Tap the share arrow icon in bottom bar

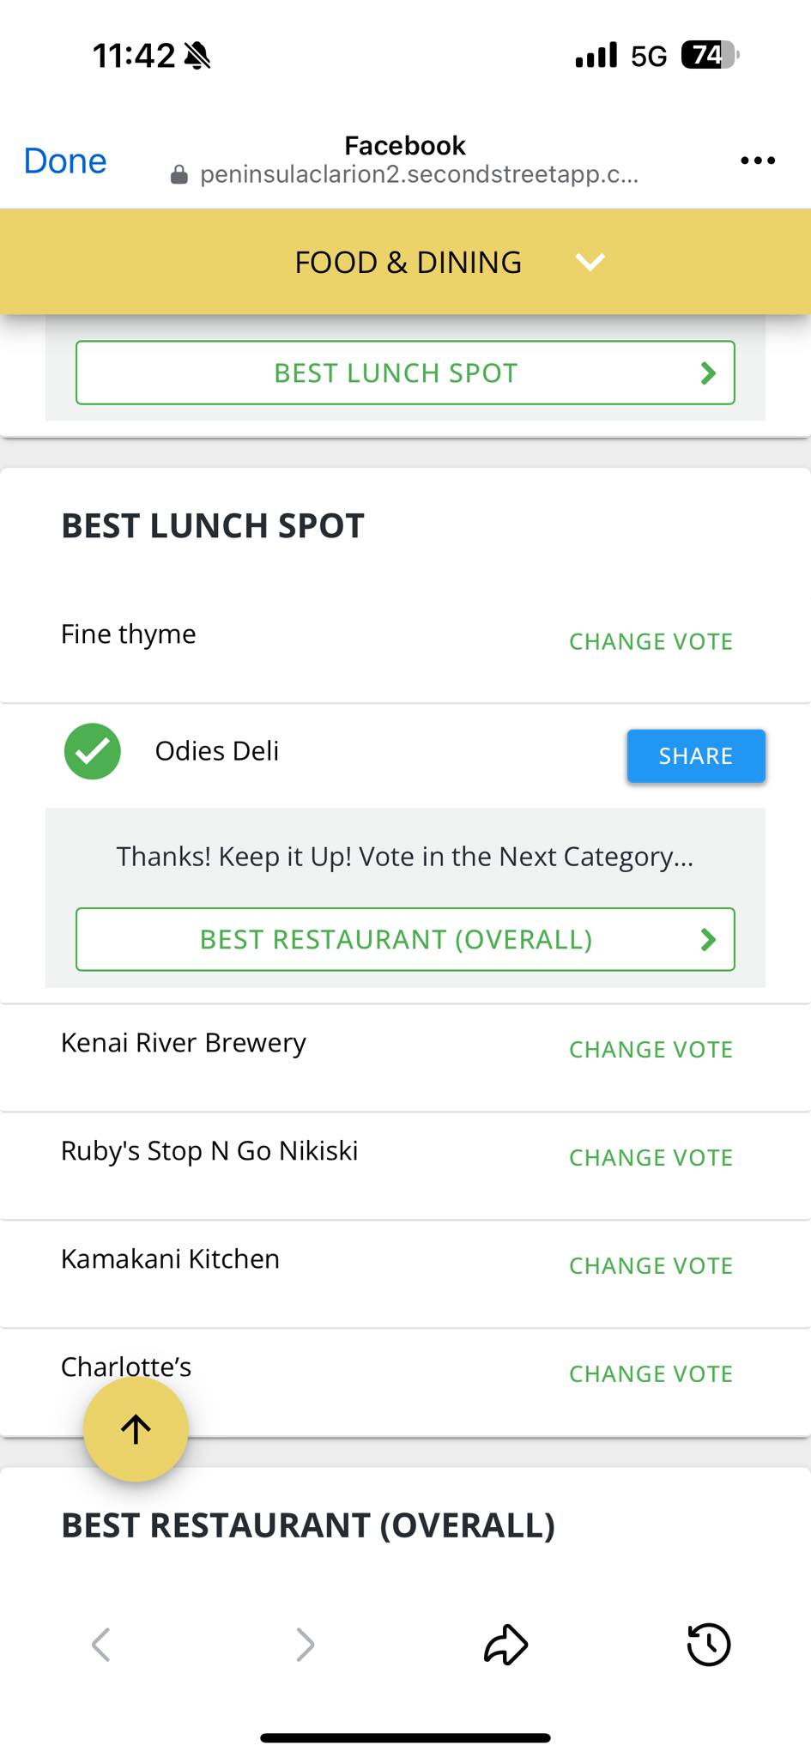tap(506, 1645)
